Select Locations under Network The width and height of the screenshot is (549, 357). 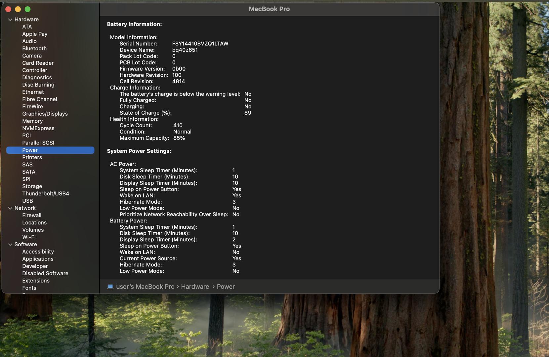34,223
